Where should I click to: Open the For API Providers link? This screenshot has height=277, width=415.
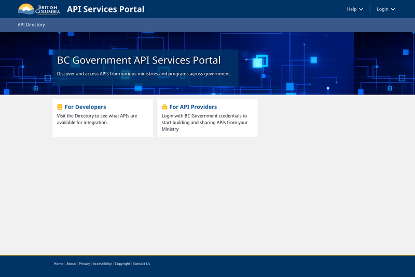193,107
